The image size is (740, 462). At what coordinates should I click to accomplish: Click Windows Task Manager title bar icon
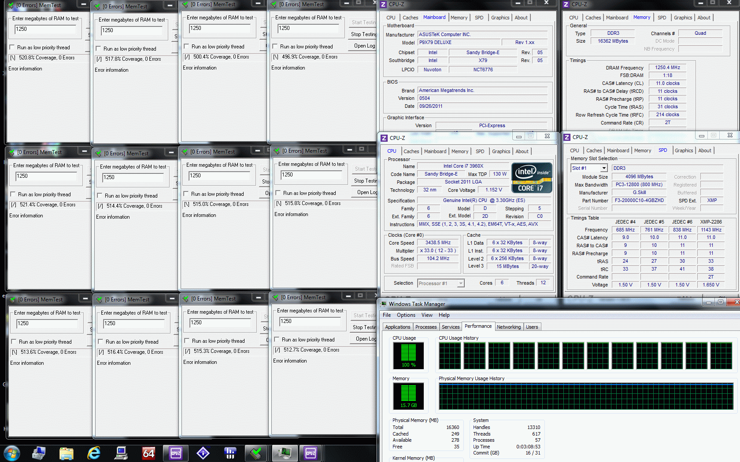[x=384, y=304]
